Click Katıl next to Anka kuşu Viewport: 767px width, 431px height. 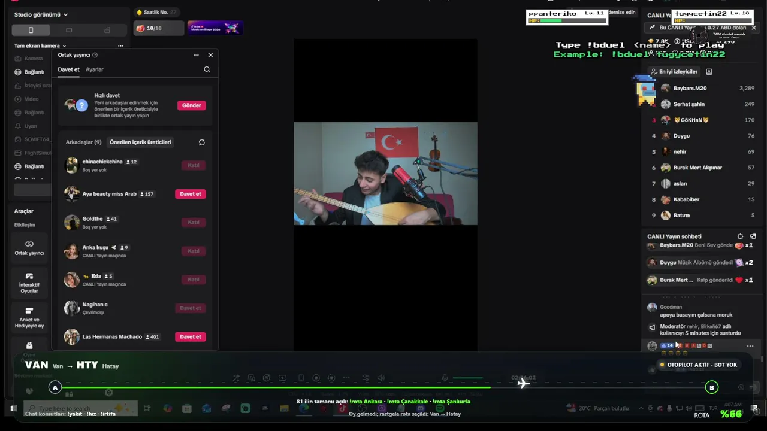[194, 251]
